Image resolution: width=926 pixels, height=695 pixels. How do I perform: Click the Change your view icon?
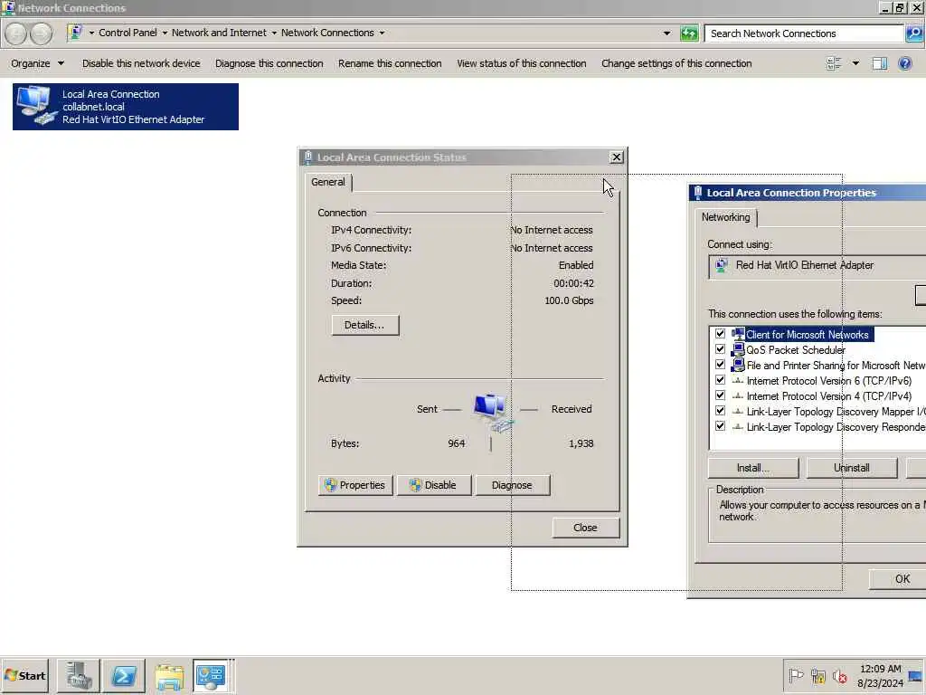coord(834,63)
